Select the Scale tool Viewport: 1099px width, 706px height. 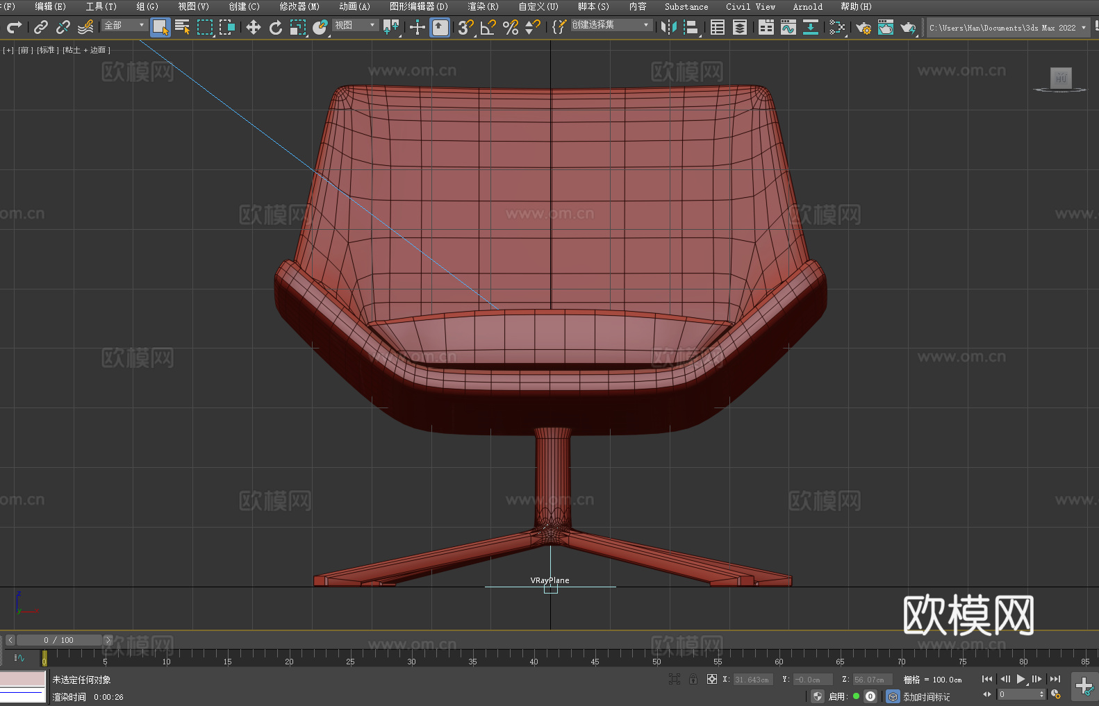point(298,27)
